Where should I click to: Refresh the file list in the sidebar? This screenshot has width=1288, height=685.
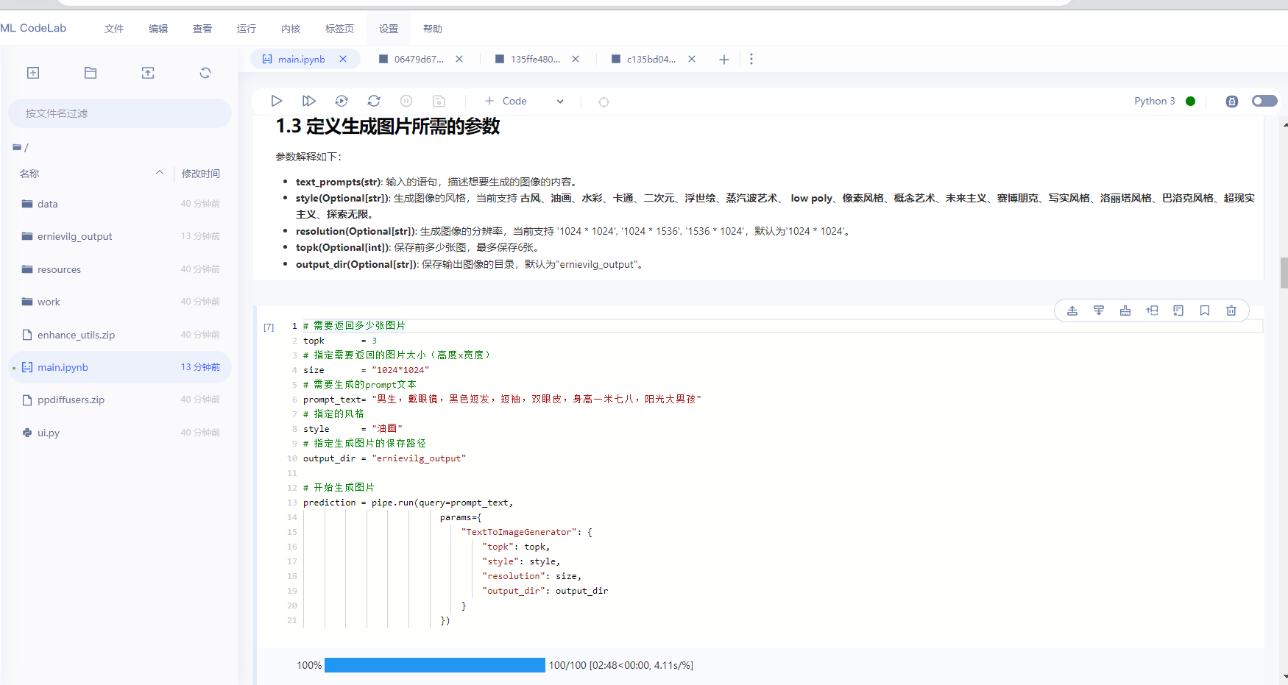[205, 73]
